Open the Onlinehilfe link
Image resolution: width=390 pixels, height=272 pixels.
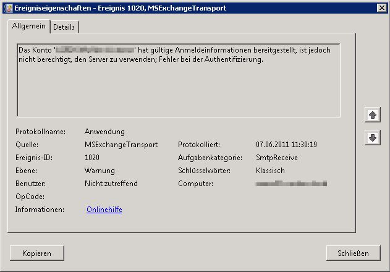point(104,210)
